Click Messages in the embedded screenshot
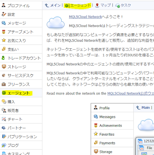Screen dimensions: 154x155 (x=112, y=117)
